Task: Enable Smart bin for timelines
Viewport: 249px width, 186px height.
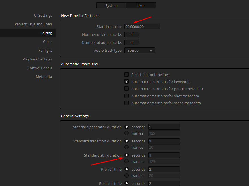Action: click(x=126, y=75)
